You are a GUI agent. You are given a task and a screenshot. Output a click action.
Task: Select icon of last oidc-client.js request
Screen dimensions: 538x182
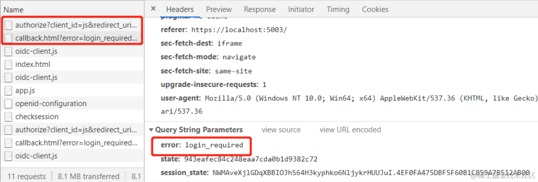click(x=8, y=156)
